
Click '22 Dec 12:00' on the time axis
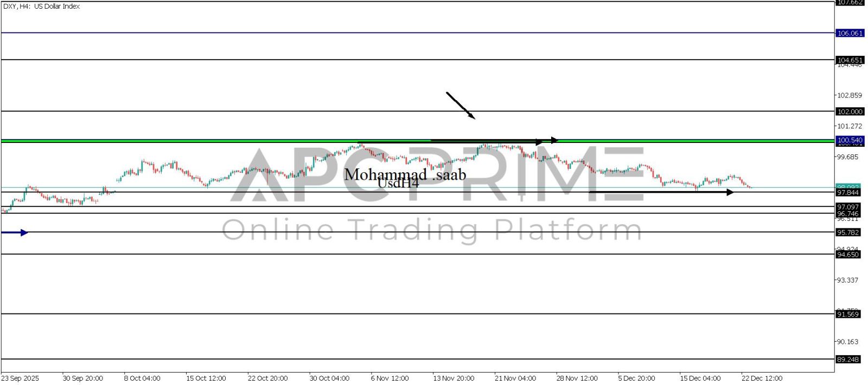(x=762, y=378)
